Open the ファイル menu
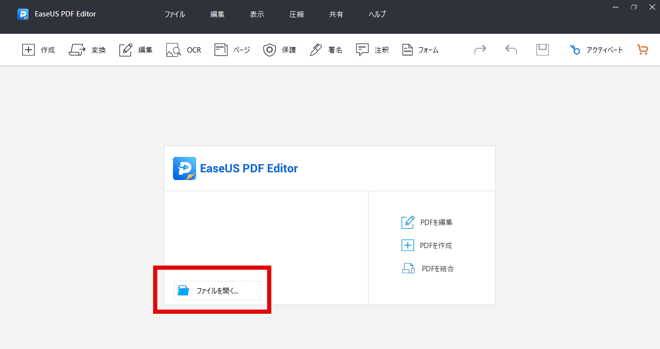This screenshot has height=349, width=660. pos(175,14)
